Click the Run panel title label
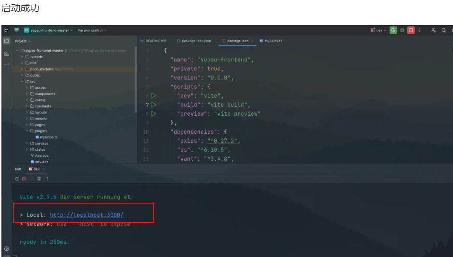Screen dimensions: 453x257 (x=18, y=169)
